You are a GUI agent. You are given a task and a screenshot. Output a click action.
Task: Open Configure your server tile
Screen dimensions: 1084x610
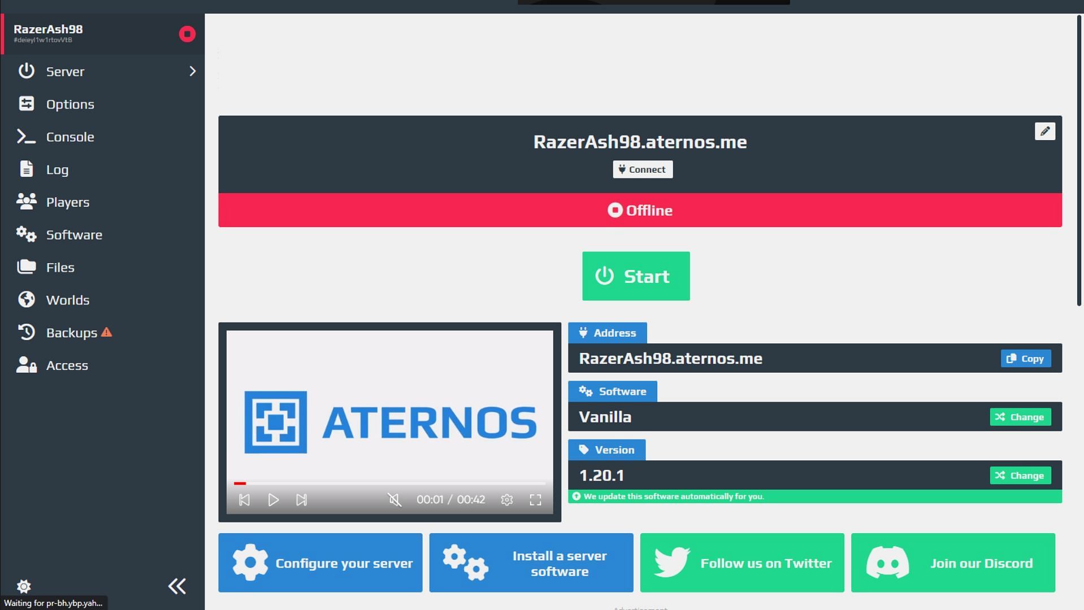tap(320, 563)
